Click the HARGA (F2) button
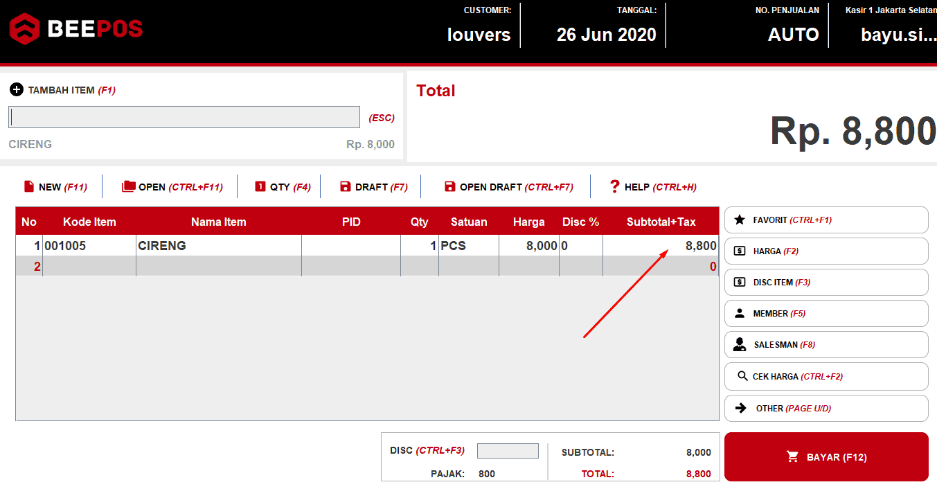The height and width of the screenshot is (489, 937). point(826,251)
